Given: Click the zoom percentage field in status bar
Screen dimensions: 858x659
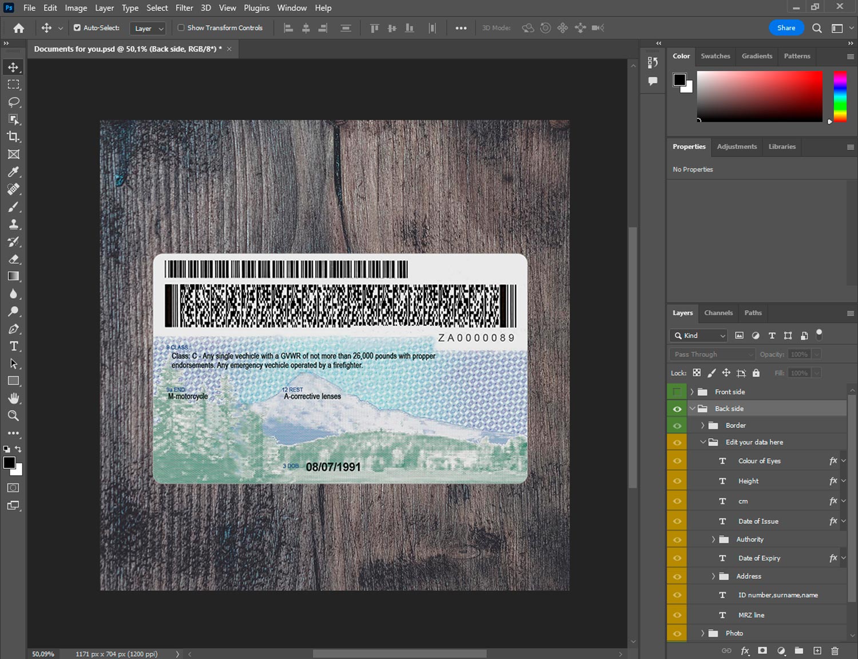Looking at the screenshot, I should pos(43,654).
